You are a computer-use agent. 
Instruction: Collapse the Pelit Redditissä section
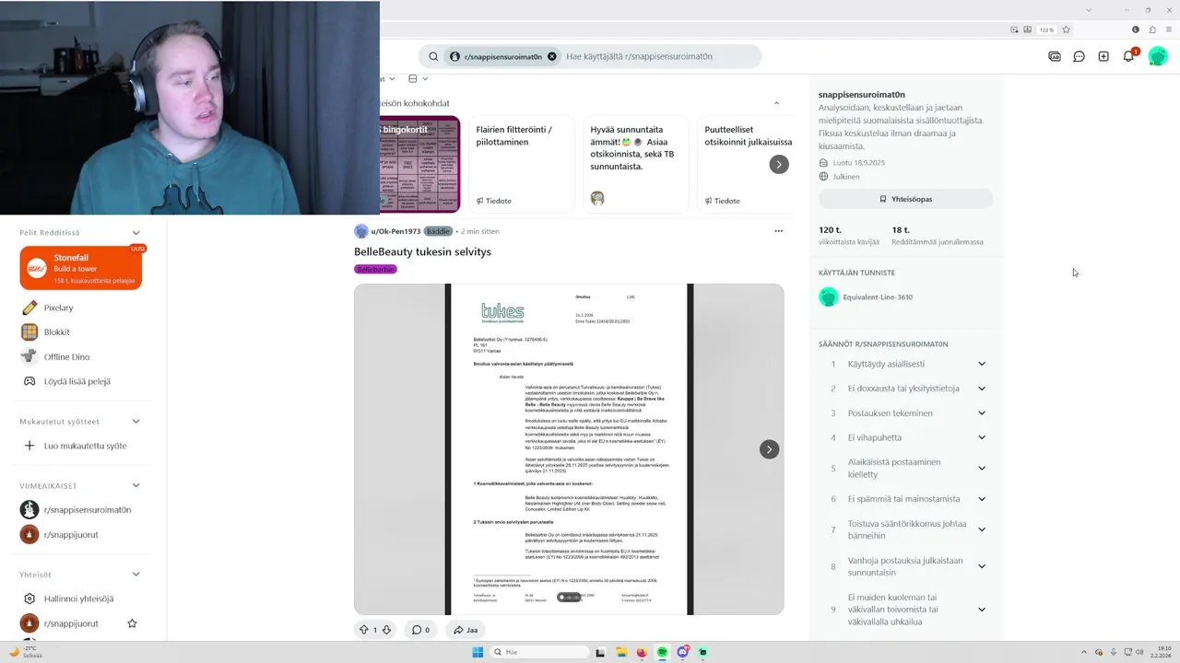point(136,233)
